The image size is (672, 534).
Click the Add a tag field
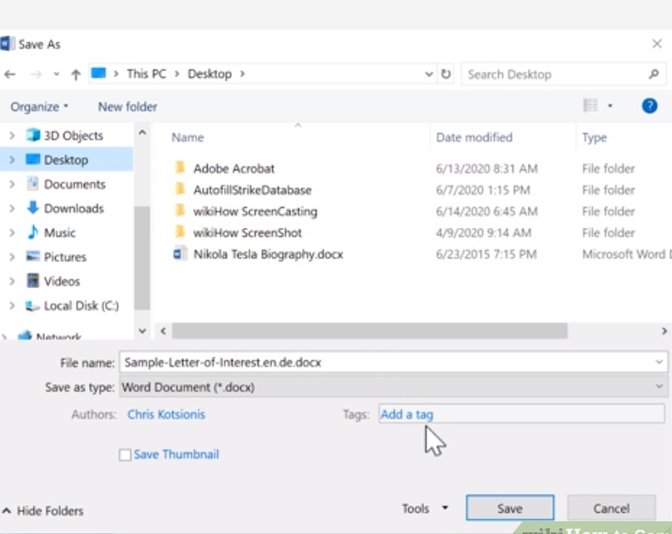(522, 414)
